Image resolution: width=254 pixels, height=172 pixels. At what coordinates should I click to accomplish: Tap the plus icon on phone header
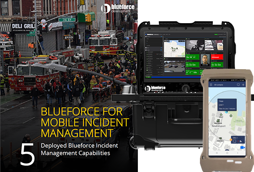coord(243,85)
